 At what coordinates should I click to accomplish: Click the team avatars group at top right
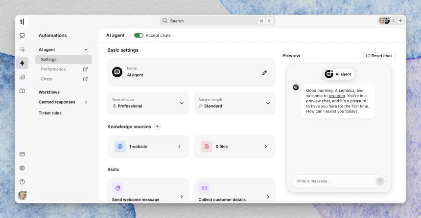click(x=384, y=21)
